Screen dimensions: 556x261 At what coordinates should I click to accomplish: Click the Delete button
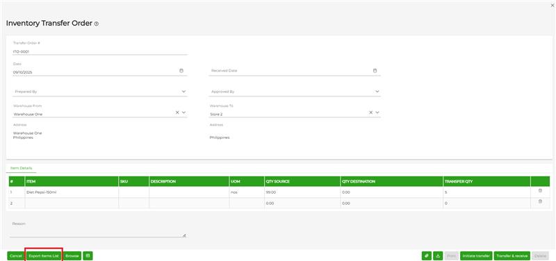pyautogui.click(x=540, y=255)
